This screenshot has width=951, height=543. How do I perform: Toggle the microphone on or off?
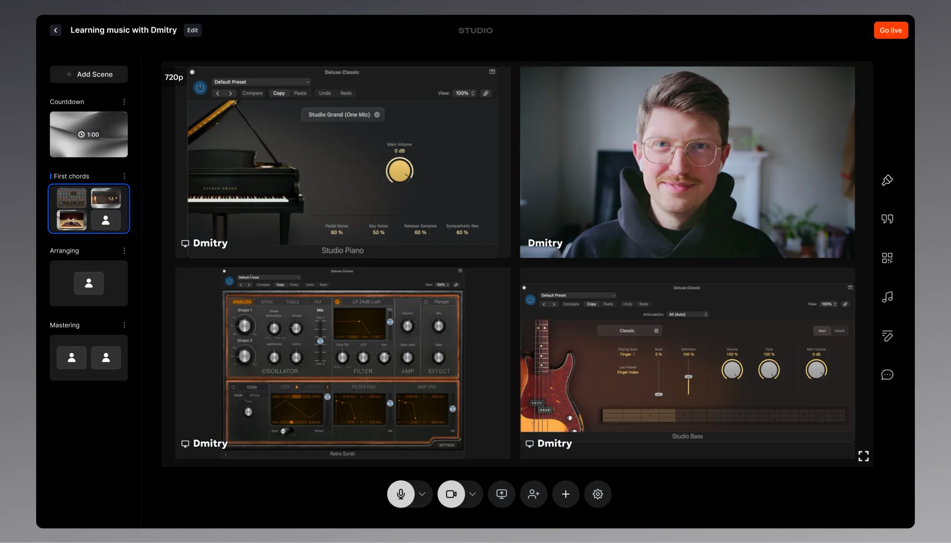[401, 494]
